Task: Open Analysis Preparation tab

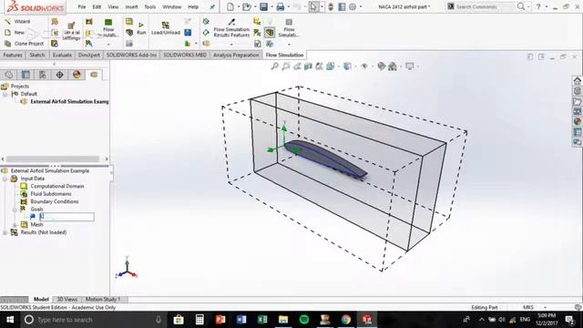Action: (236, 55)
